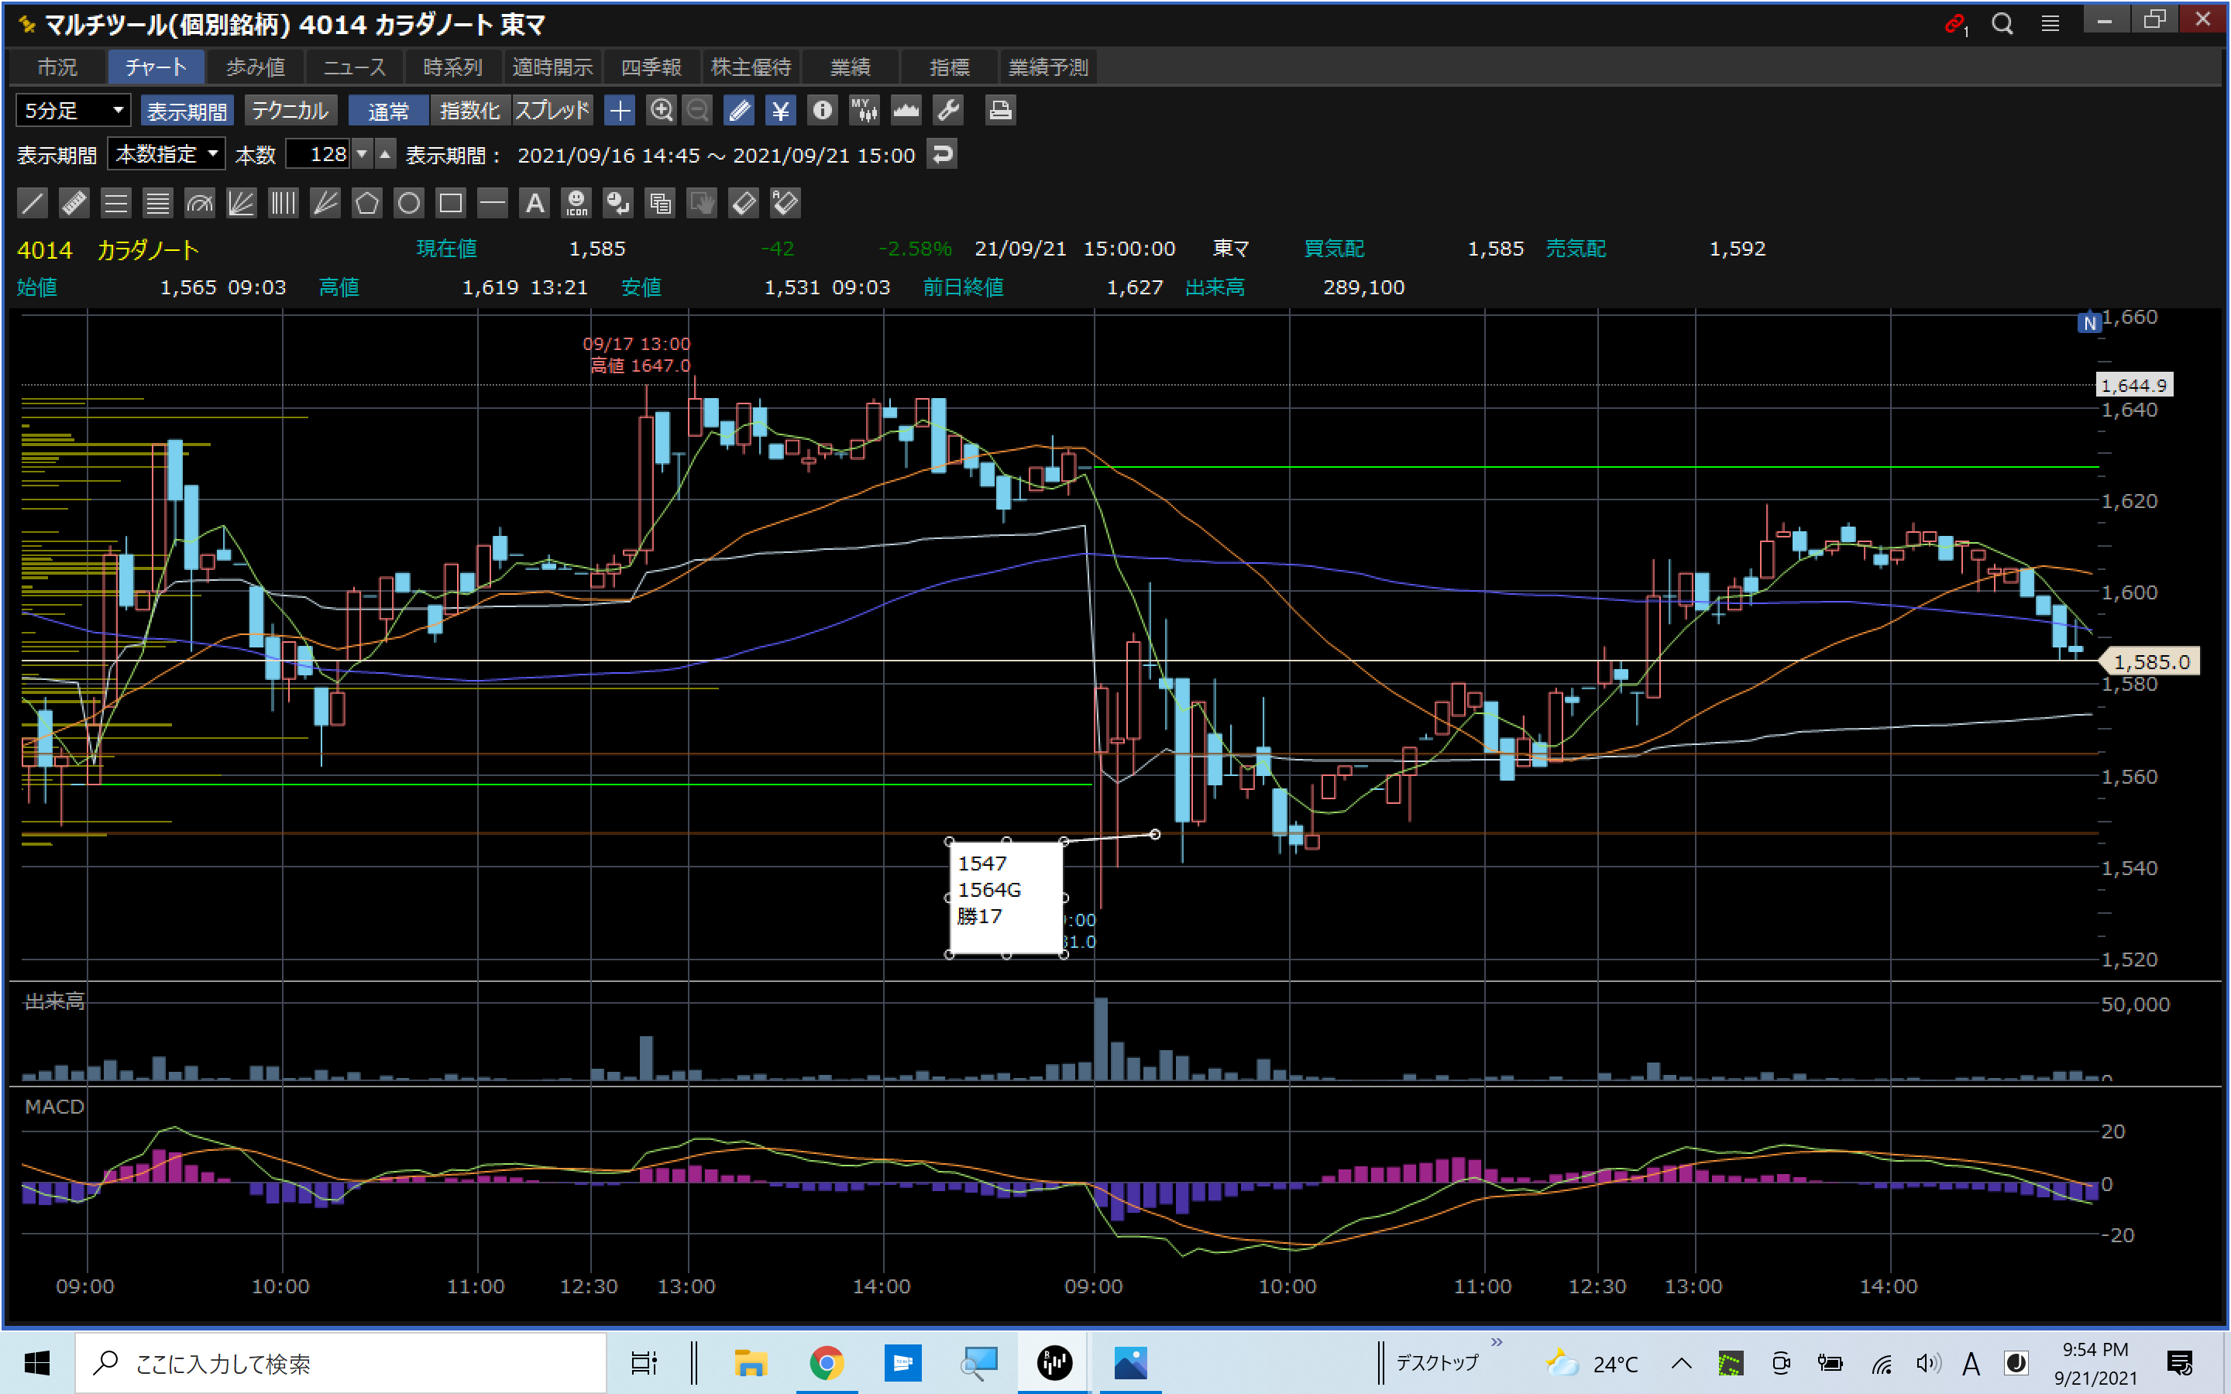Image resolution: width=2231 pixels, height=1394 pixels.
Task: Toggle the crosshair plus cursor button
Action: (x=620, y=111)
